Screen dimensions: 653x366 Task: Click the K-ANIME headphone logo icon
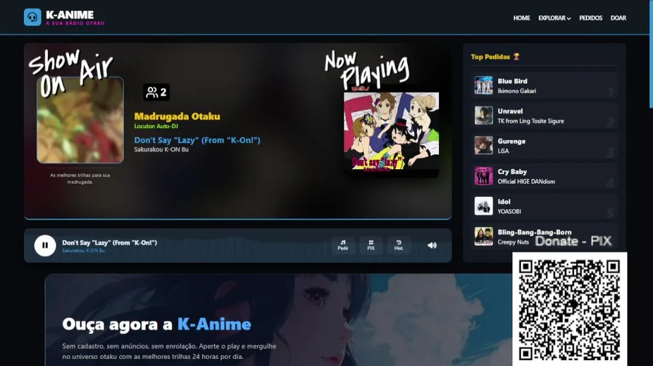tap(33, 17)
